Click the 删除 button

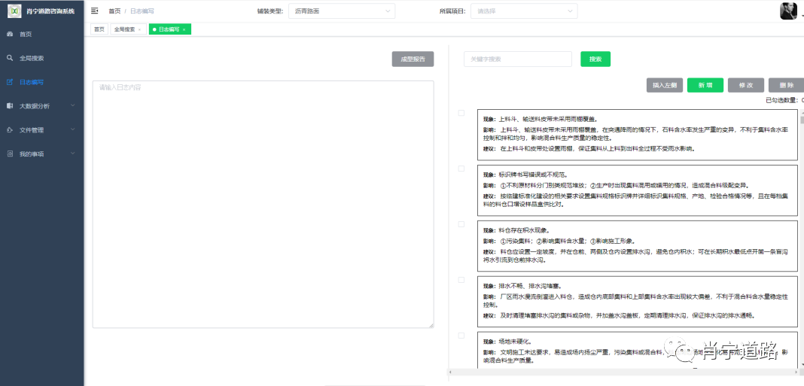click(787, 85)
